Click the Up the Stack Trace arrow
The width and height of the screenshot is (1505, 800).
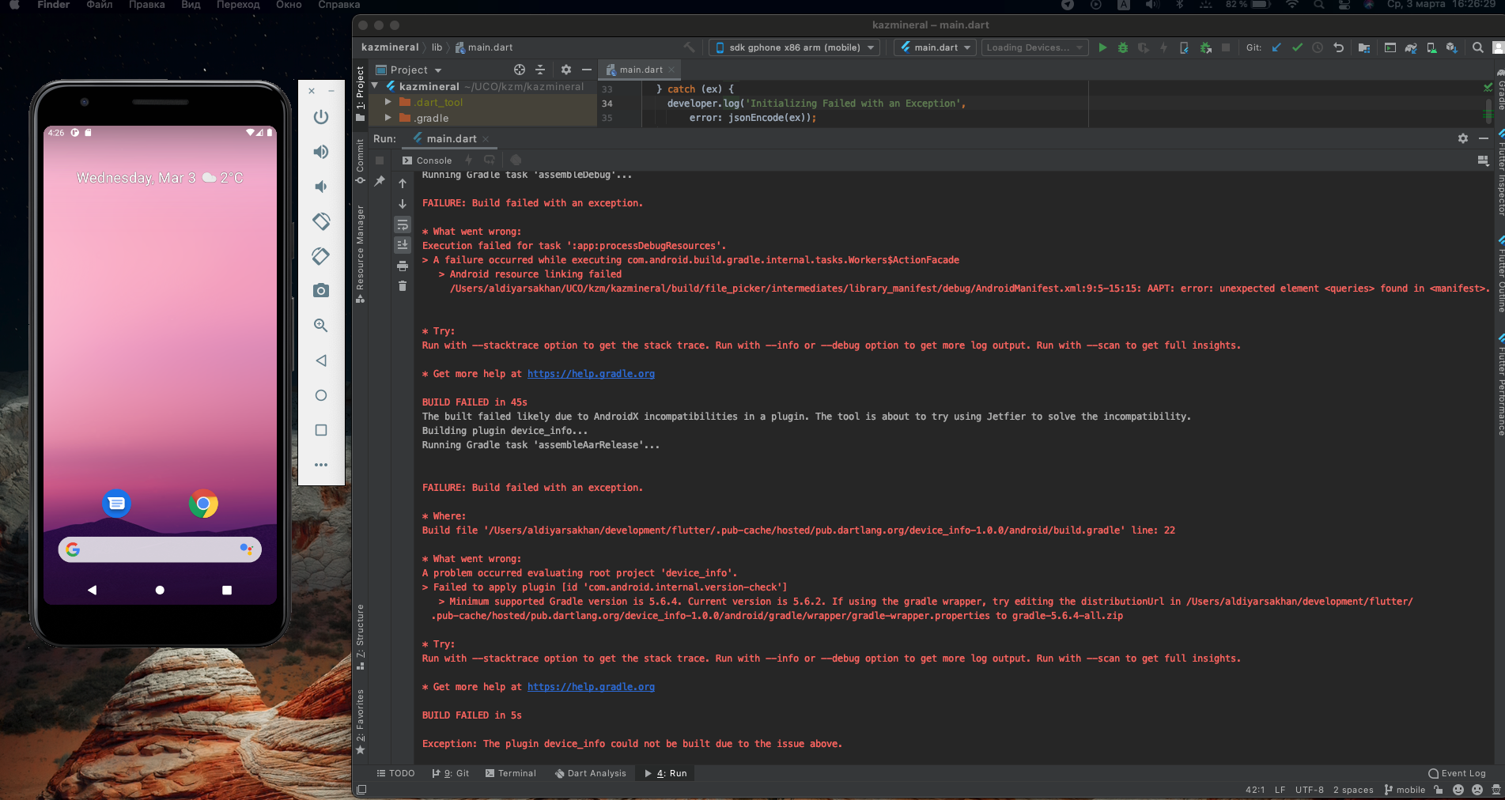(403, 183)
